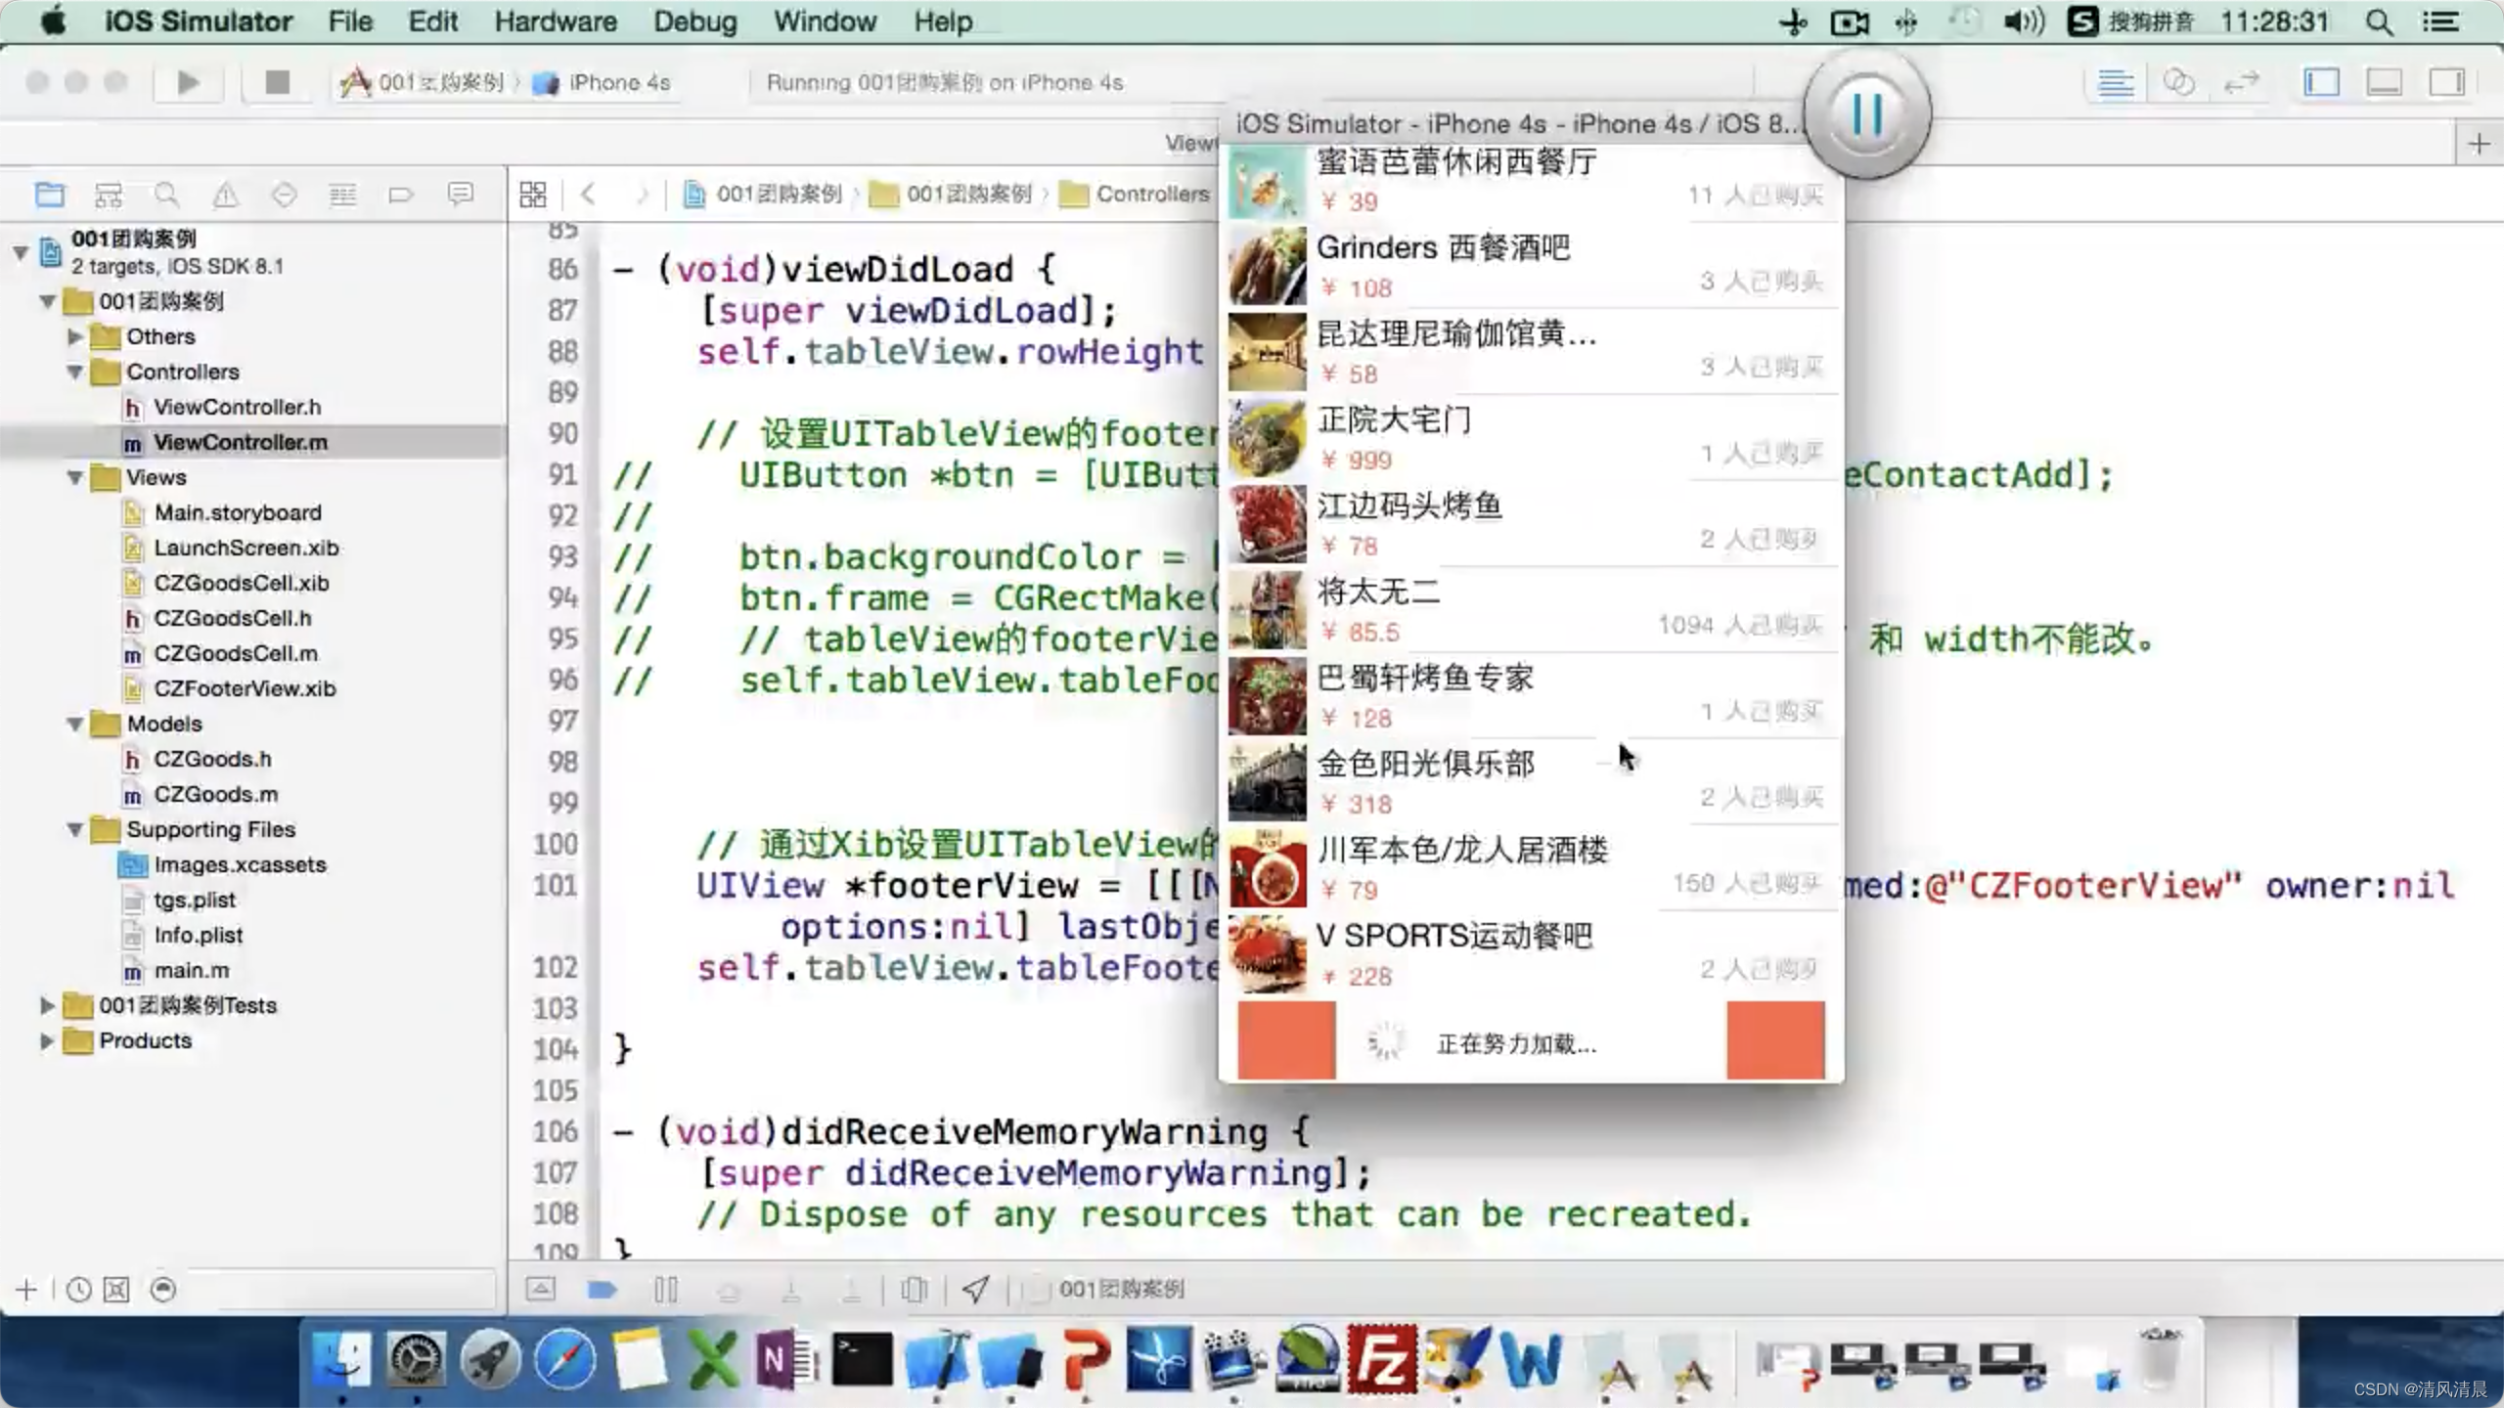Open the Symbol navigator icon
The height and width of the screenshot is (1408, 2504).
coord(109,195)
